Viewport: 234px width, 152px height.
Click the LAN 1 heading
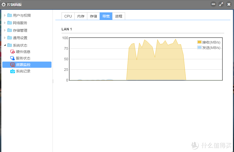coord(67,29)
